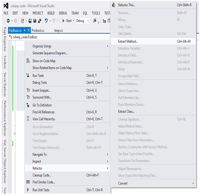This screenshot has width=202, height=195.
Task: Select Debug Tests in context menu
Action: pos(68,82)
